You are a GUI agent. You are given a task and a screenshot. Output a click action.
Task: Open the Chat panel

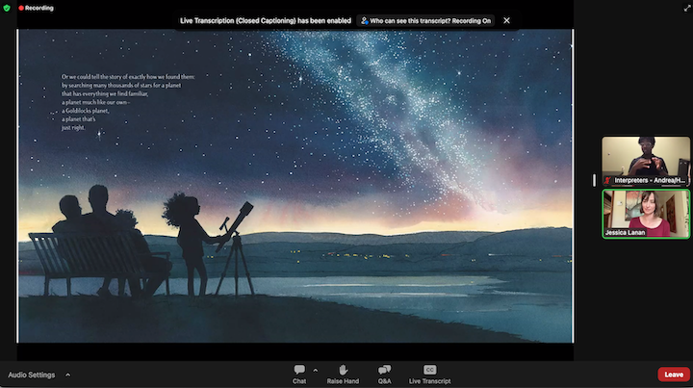click(299, 374)
